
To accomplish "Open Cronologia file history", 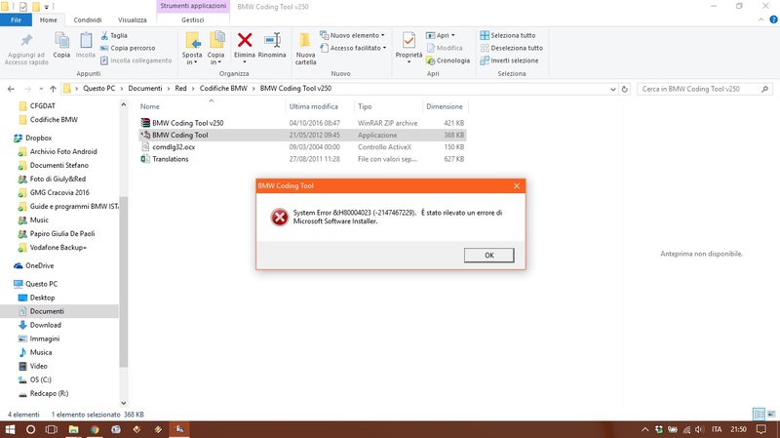I will click(x=448, y=60).
